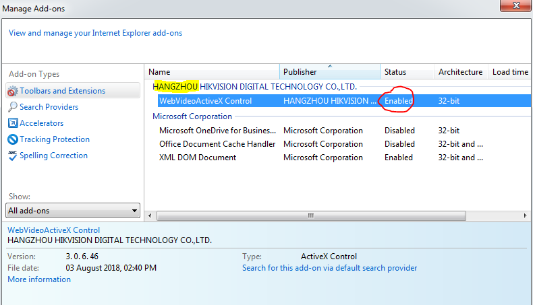Click the horizontal scrollbar right arrow
The width and height of the screenshot is (533, 305).
(526, 215)
